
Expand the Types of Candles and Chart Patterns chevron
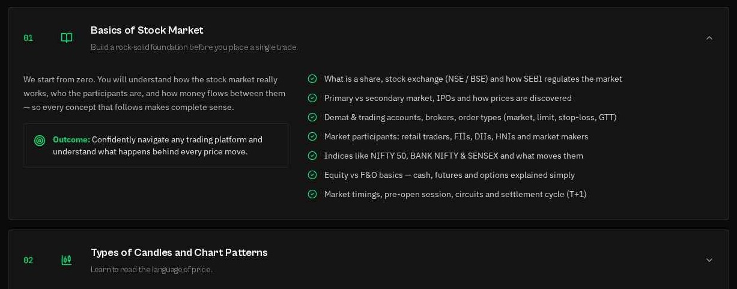click(x=709, y=260)
